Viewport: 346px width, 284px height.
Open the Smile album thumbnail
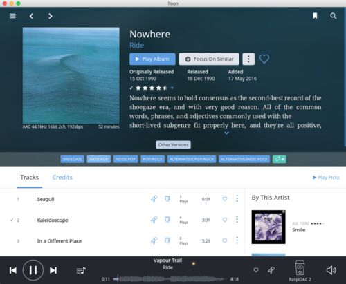point(268,227)
